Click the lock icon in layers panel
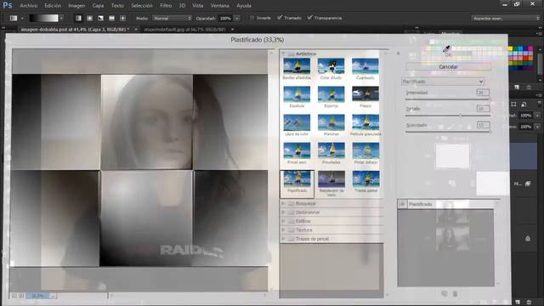The image size is (544, 306). tap(528, 238)
